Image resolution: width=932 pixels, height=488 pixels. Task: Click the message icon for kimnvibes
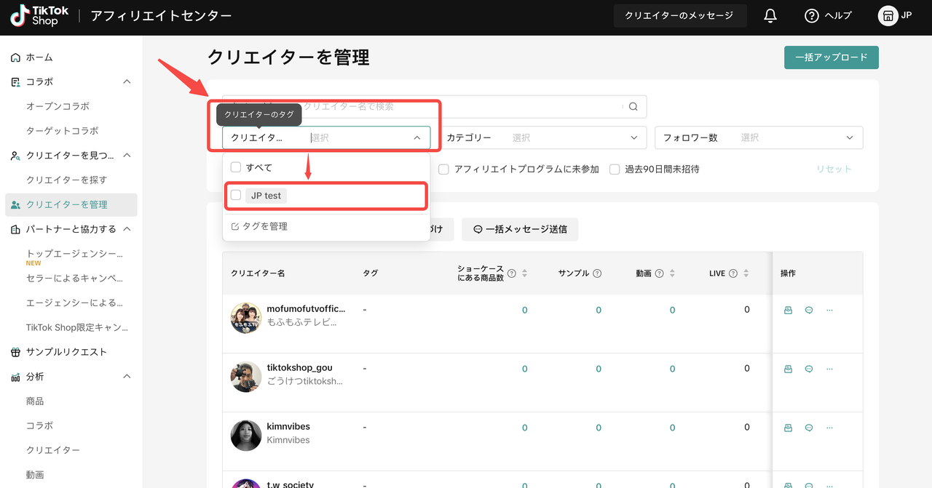pyautogui.click(x=809, y=428)
